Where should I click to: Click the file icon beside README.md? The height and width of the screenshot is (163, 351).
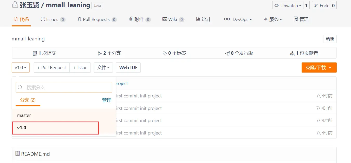17,154
